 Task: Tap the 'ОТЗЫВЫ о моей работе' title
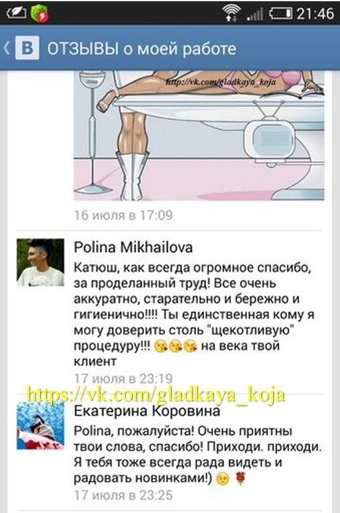tap(142, 49)
